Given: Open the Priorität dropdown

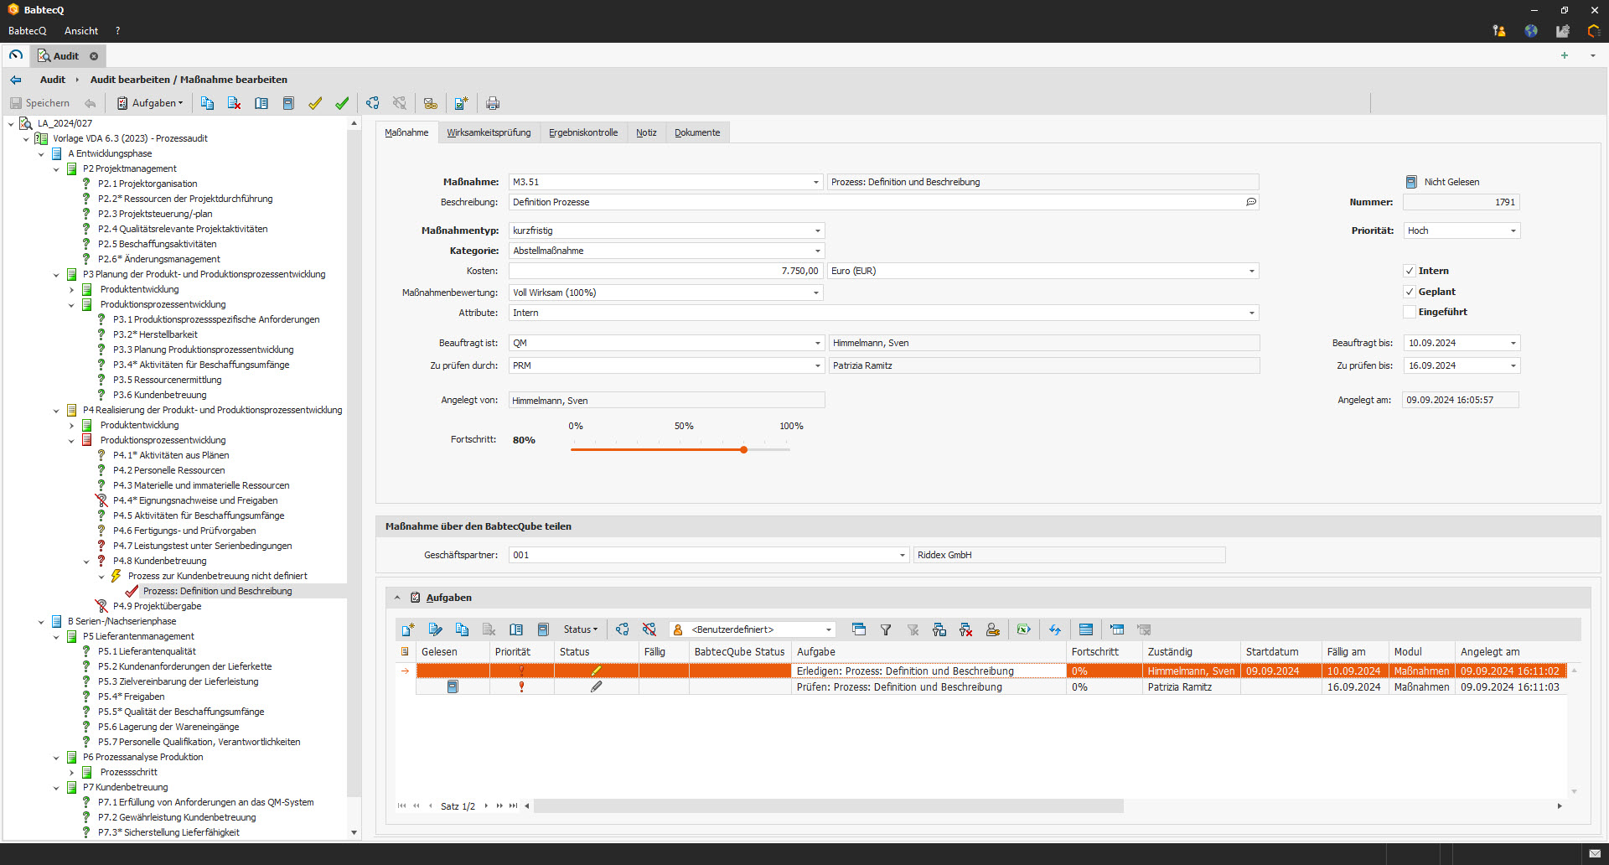Looking at the screenshot, I should pos(1513,230).
